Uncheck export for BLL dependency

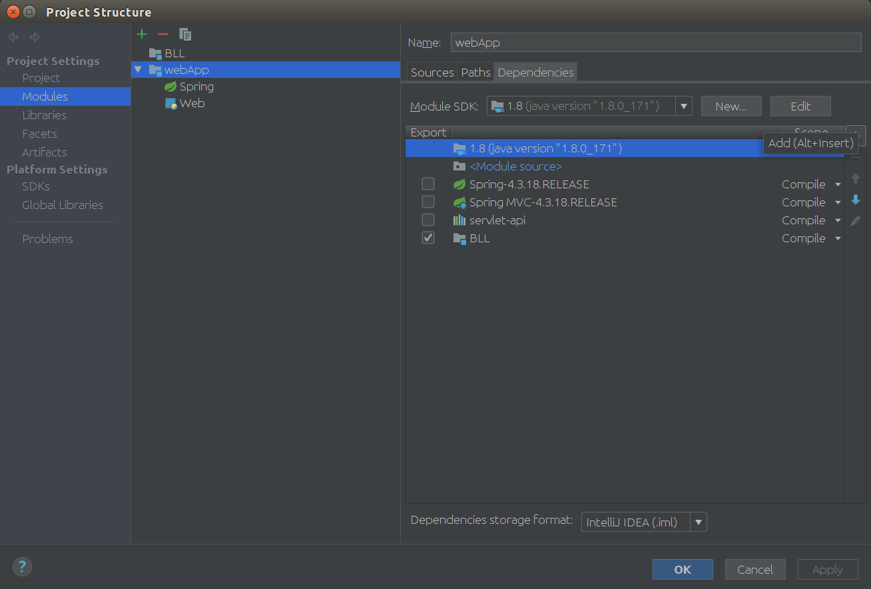428,238
